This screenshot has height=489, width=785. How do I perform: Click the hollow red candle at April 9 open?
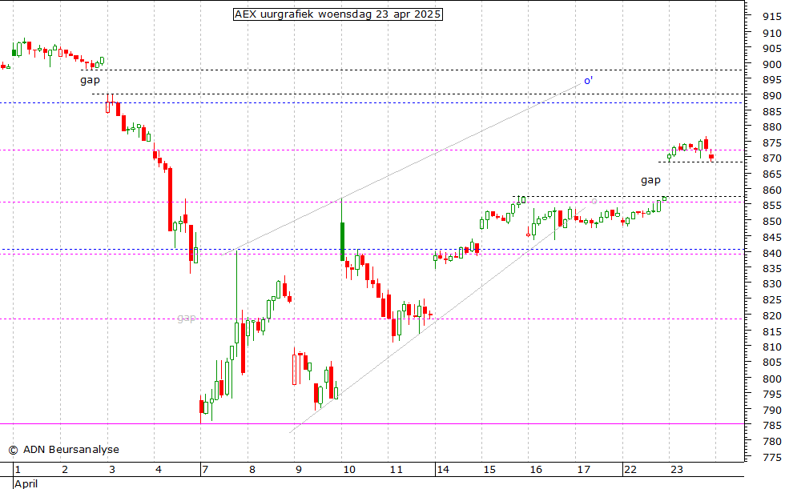click(295, 369)
